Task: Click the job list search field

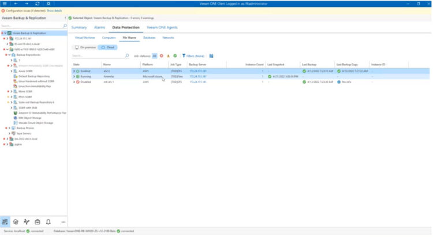Action: point(98,56)
